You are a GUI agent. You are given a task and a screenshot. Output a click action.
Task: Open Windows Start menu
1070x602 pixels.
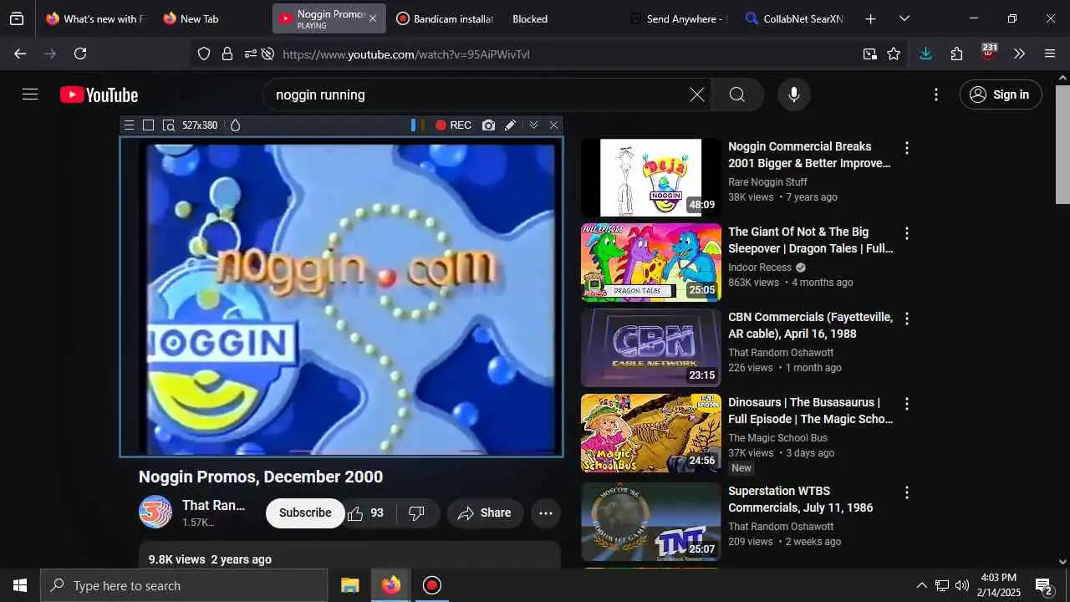(20, 585)
